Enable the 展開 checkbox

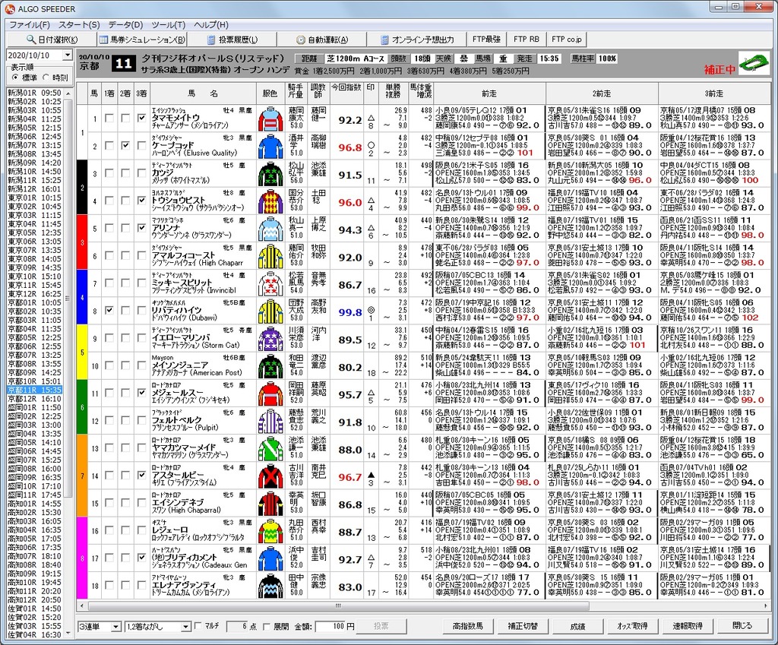click(x=267, y=626)
